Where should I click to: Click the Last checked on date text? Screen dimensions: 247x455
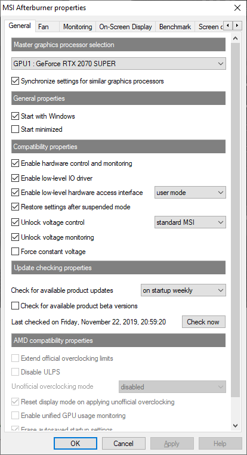88,321
